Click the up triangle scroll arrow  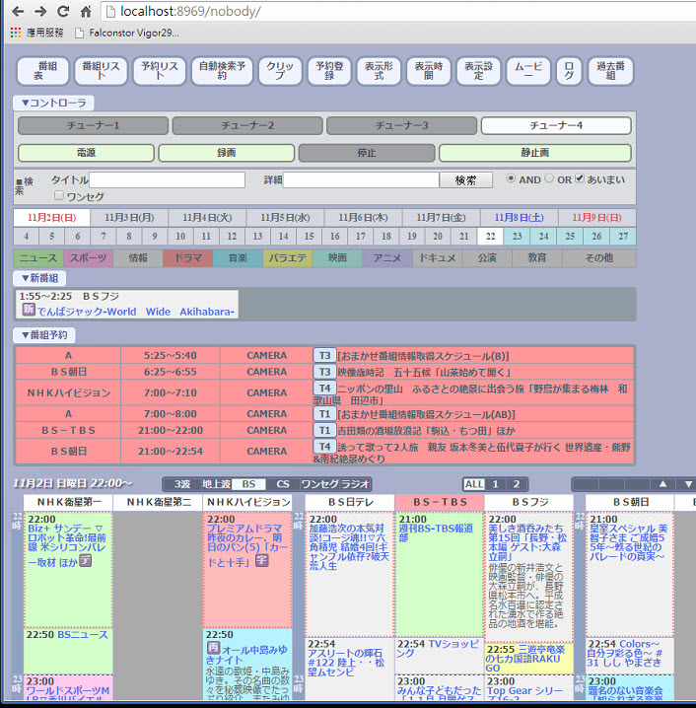pyautogui.click(x=662, y=484)
